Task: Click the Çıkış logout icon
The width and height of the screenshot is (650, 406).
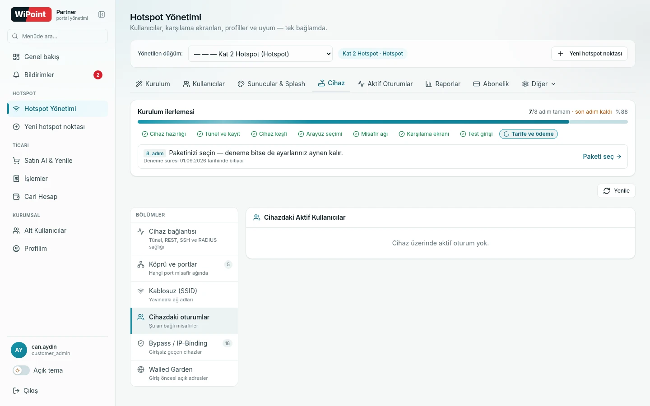Action: point(16,391)
